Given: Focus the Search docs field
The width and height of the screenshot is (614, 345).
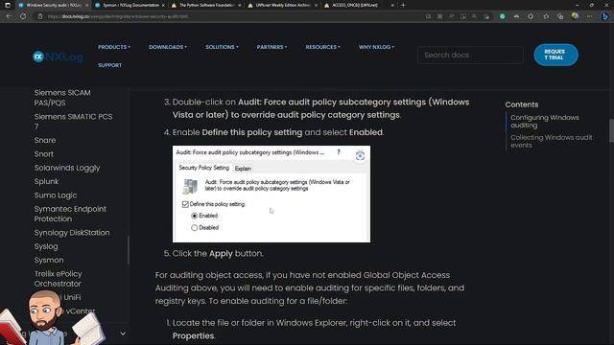Looking at the screenshot, I should click(470, 56).
